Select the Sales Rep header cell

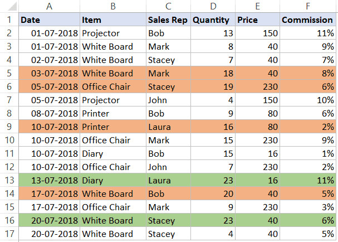(168, 20)
